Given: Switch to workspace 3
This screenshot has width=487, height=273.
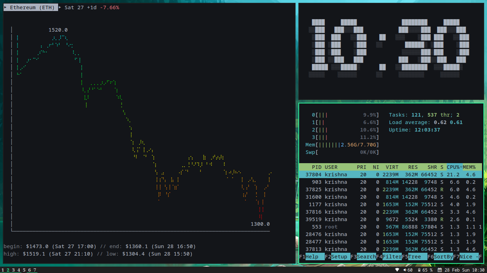Looking at the screenshot, I should 13,270.
